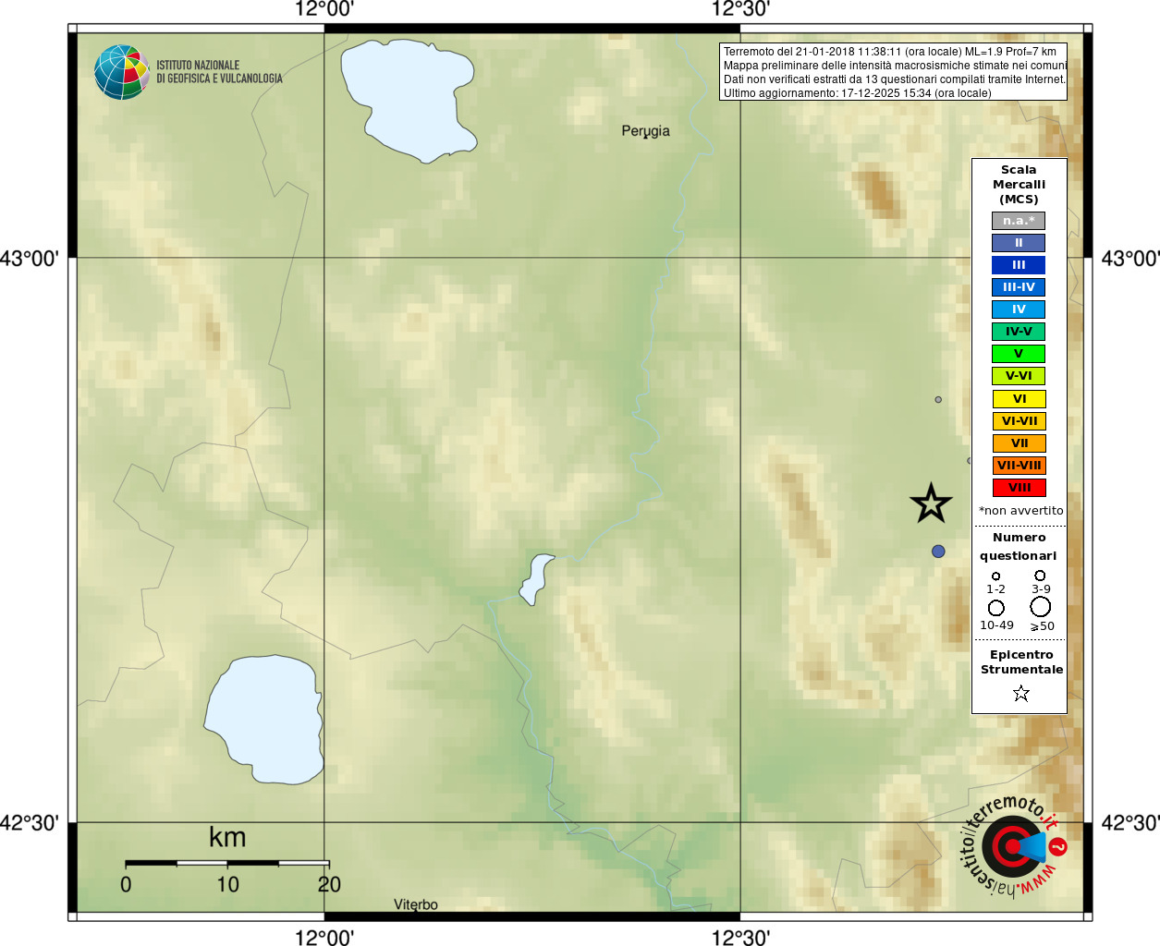Click the Numero questionari heading
This screenshot has width=1160, height=946.
point(1019,547)
